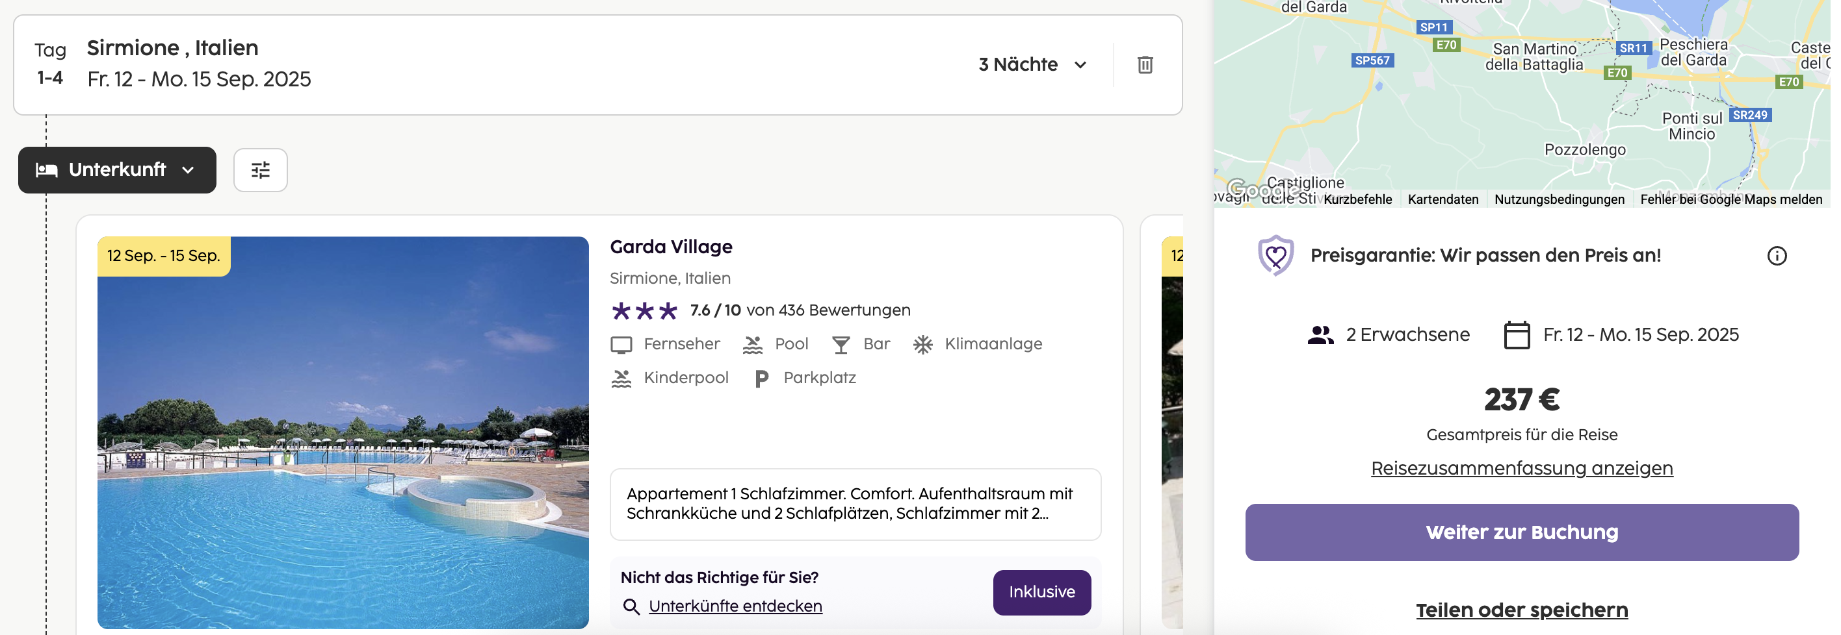Click the Parkplatz P icon
The width and height of the screenshot is (1841, 635).
pos(762,379)
